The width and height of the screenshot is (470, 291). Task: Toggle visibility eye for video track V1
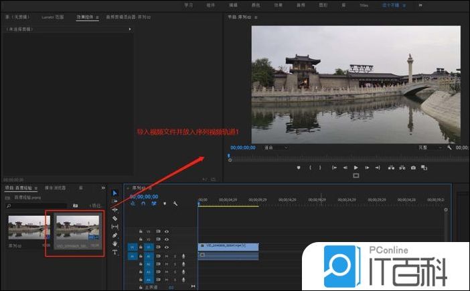tap(167, 247)
